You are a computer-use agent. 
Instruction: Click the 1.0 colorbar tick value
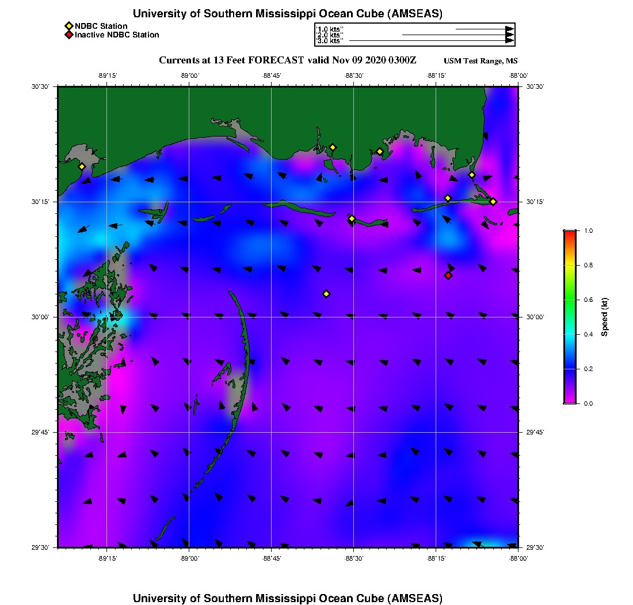coord(589,231)
